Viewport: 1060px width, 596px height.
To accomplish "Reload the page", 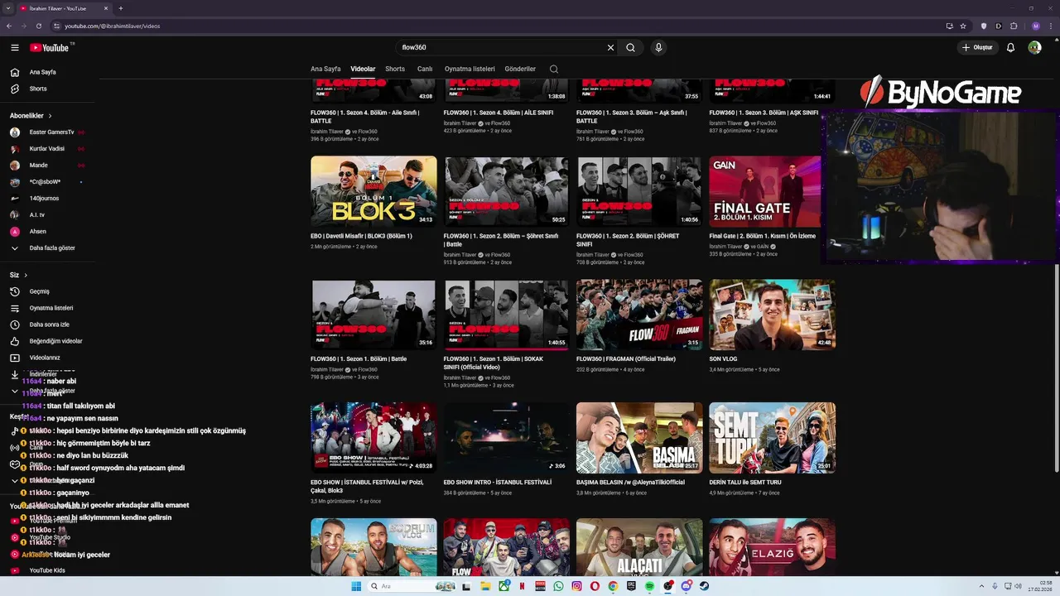I will [38, 26].
